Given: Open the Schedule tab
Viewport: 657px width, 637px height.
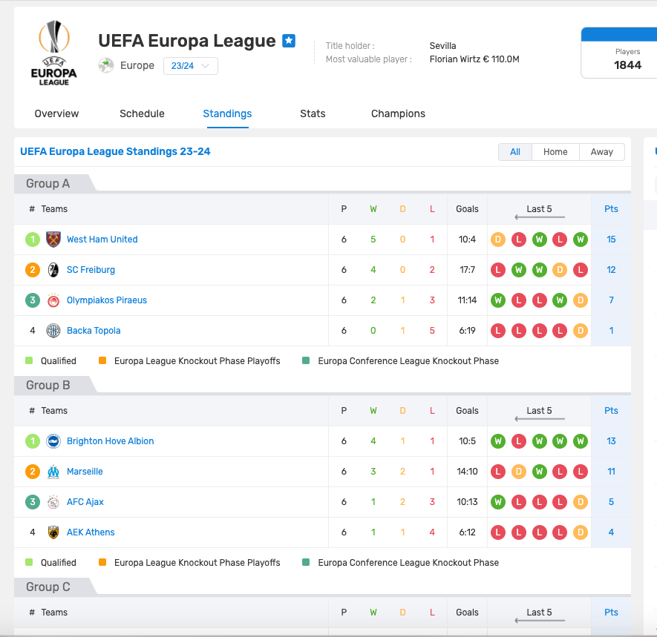Looking at the screenshot, I should (142, 114).
